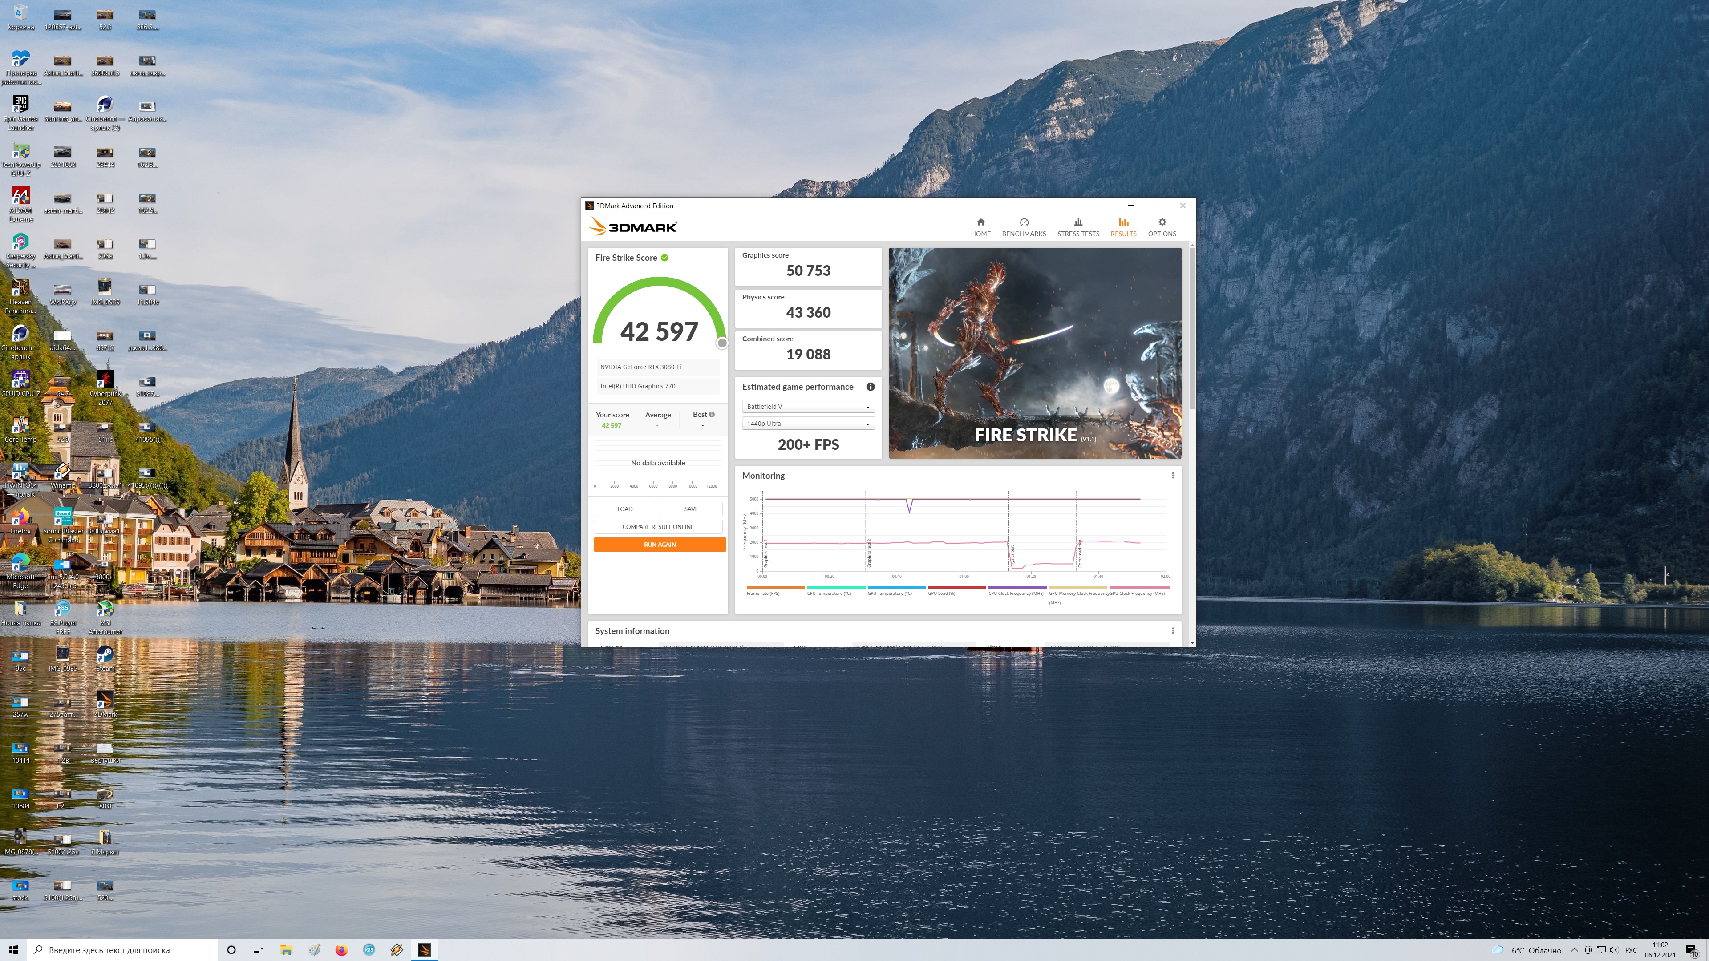Image resolution: width=1709 pixels, height=961 pixels.
Task: Open the STRESS TESTS section
Action: point(1077,227)
